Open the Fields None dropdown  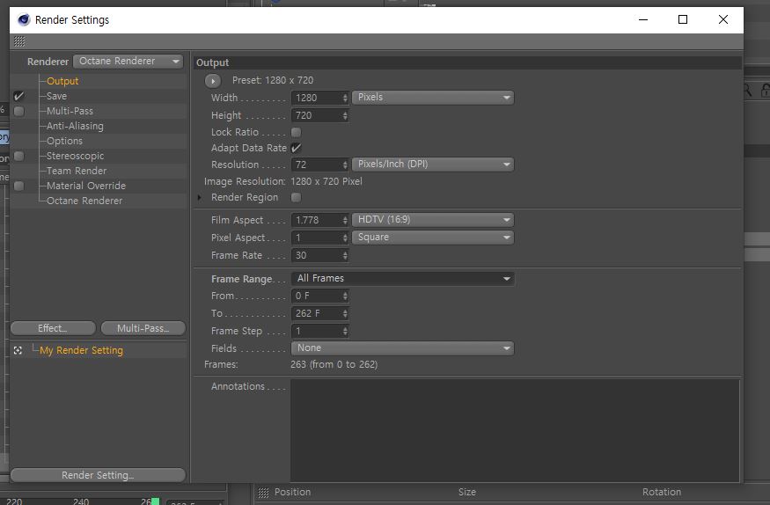[403, 348]
